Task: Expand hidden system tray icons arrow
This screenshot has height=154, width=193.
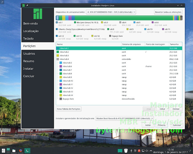Action: coord(151,151)
